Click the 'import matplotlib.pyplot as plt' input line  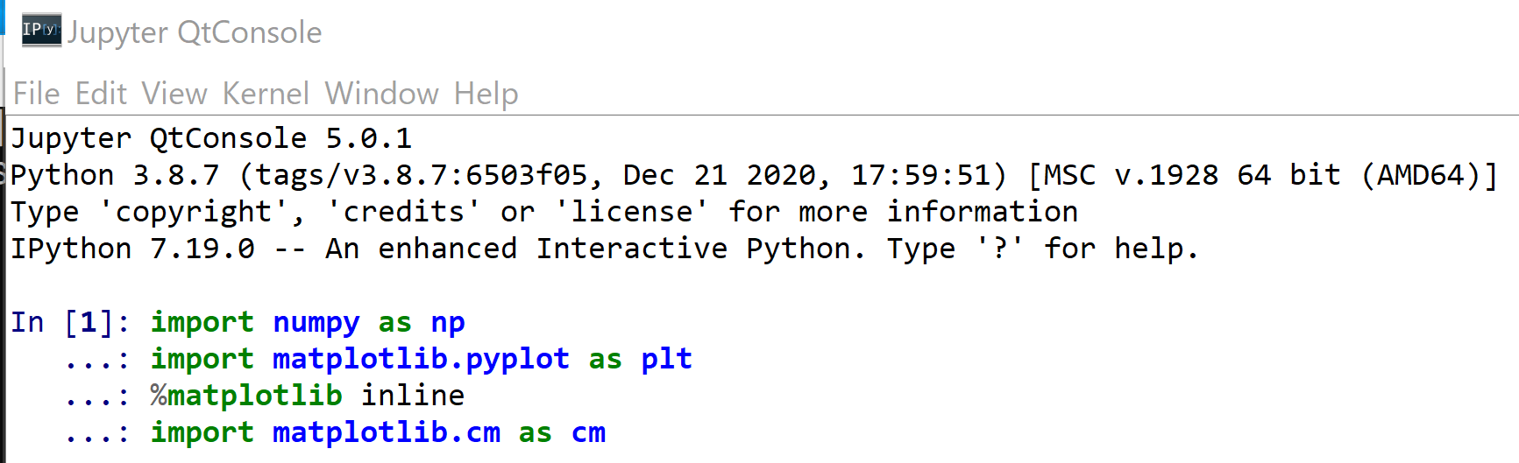click(421, 360)
